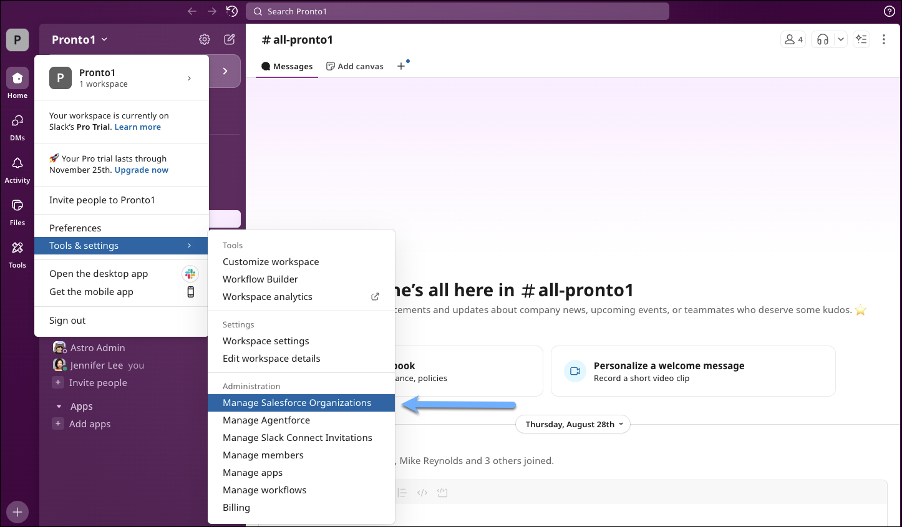This screenshot has width=902, height=527.
Task: Open workspace settings with the gear icon
Action: [205, 39]
